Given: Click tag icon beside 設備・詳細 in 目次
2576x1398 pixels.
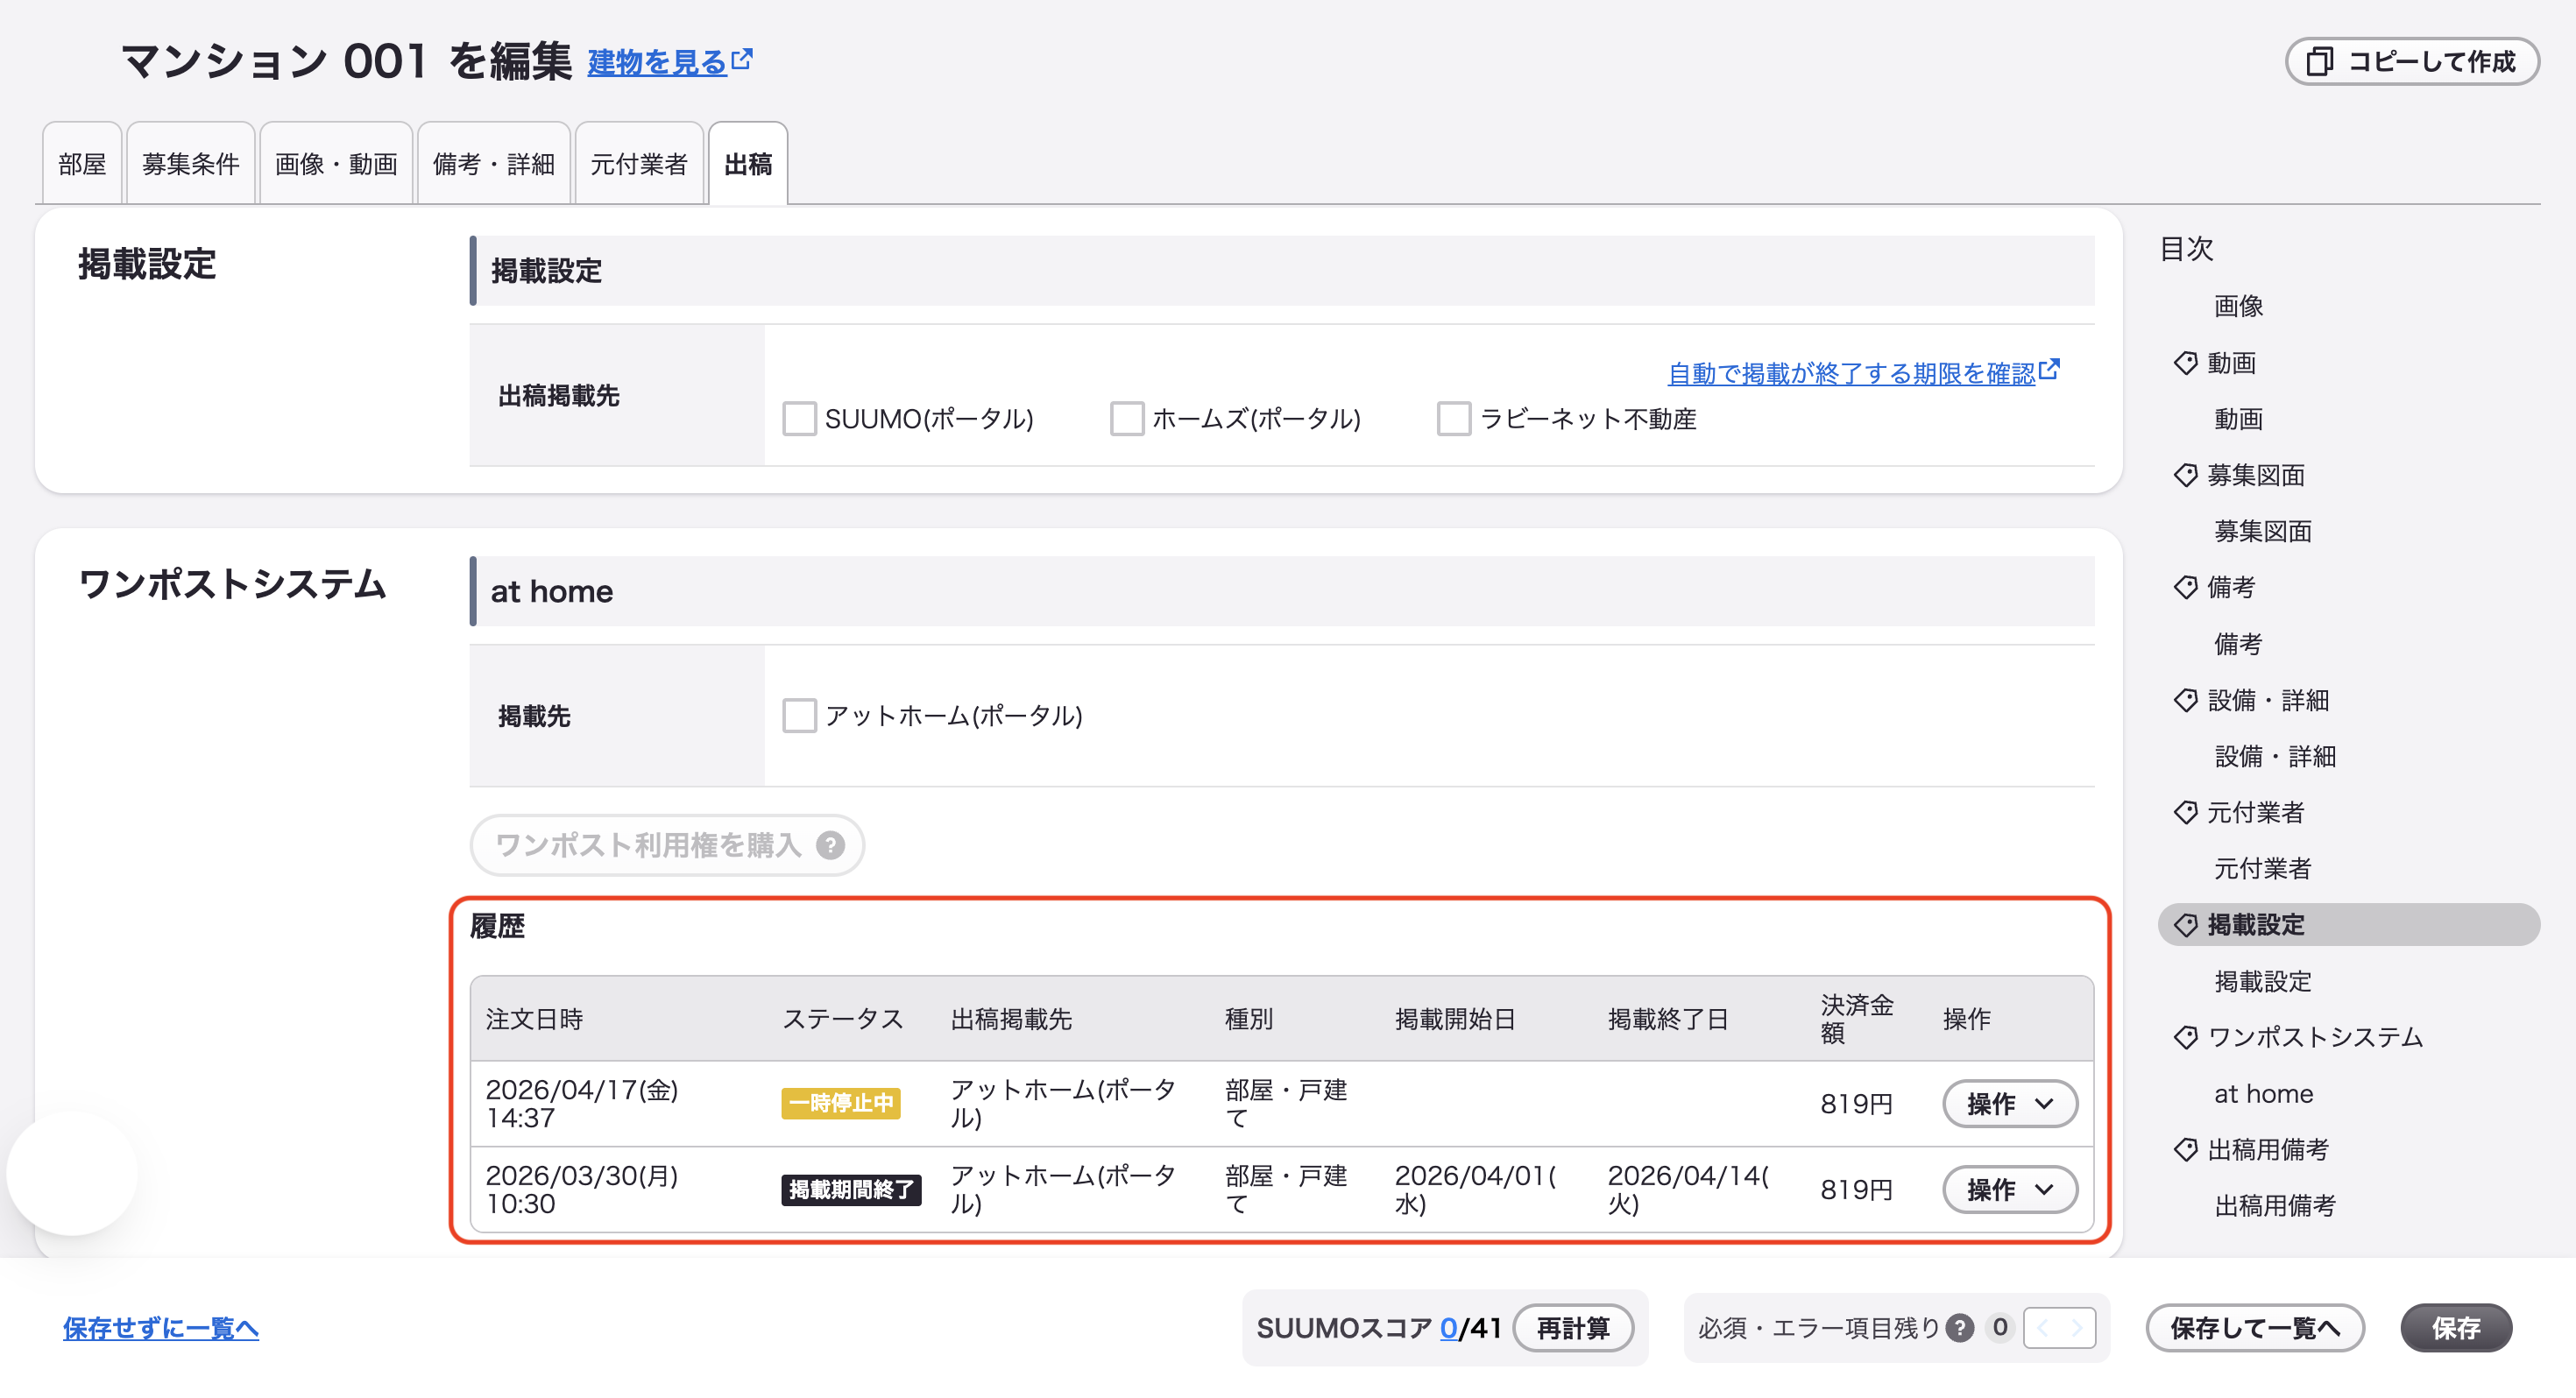Looking at the screenshot, I should point(2186,700).
